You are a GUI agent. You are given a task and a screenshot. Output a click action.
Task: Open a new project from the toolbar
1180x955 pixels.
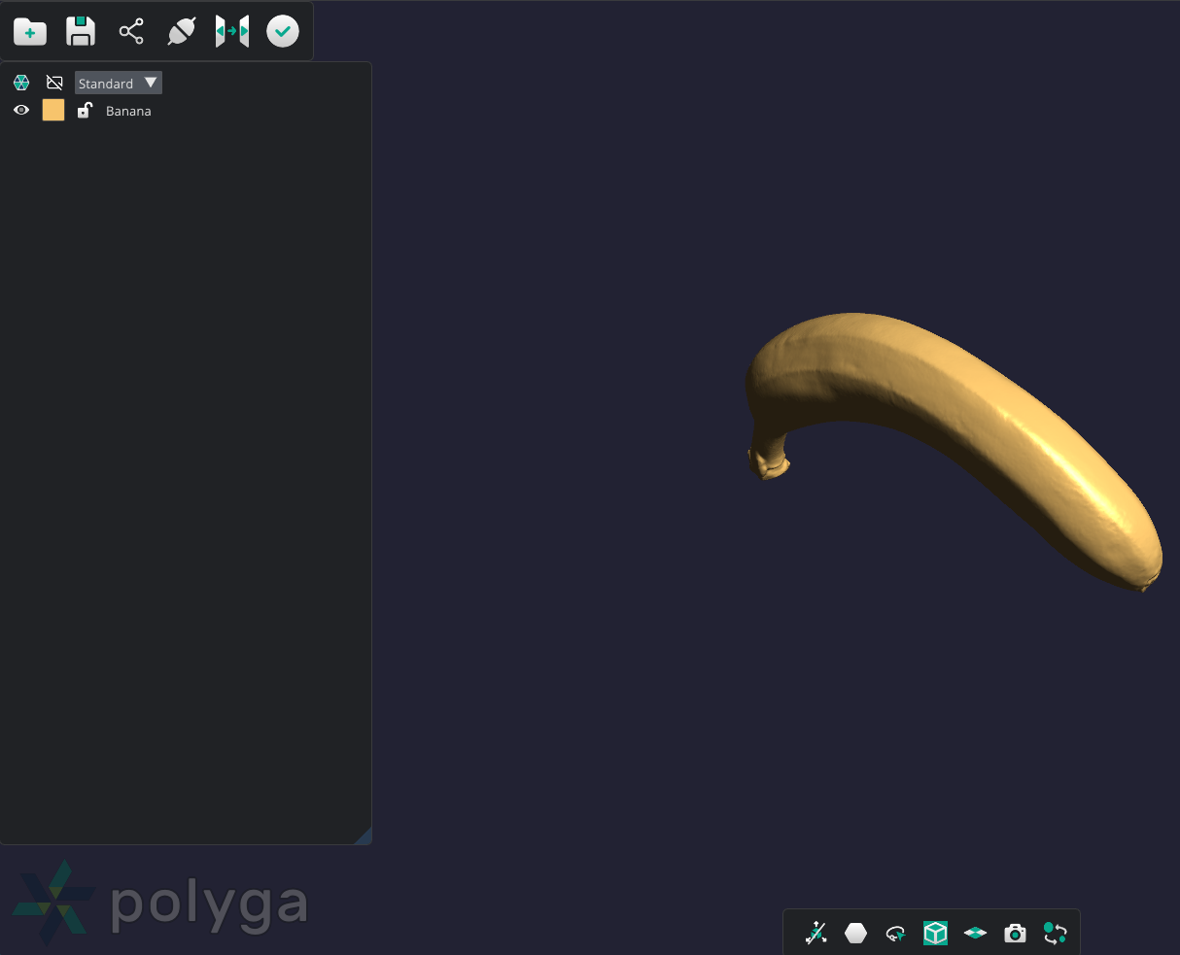click(29, 31)
